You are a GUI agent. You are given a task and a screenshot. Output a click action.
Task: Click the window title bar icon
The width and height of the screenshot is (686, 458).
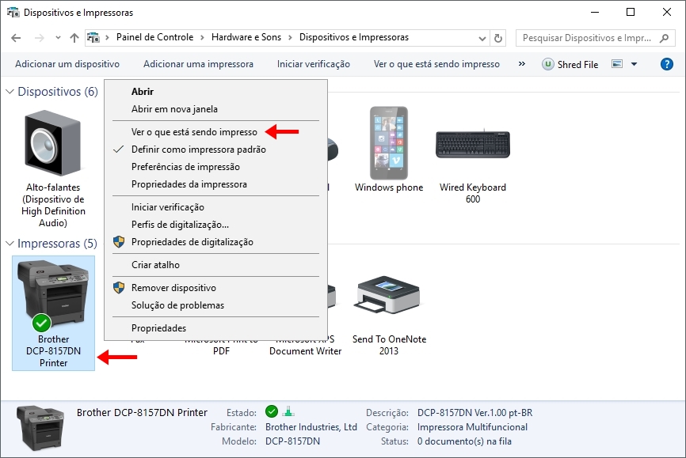pos(13,12)
